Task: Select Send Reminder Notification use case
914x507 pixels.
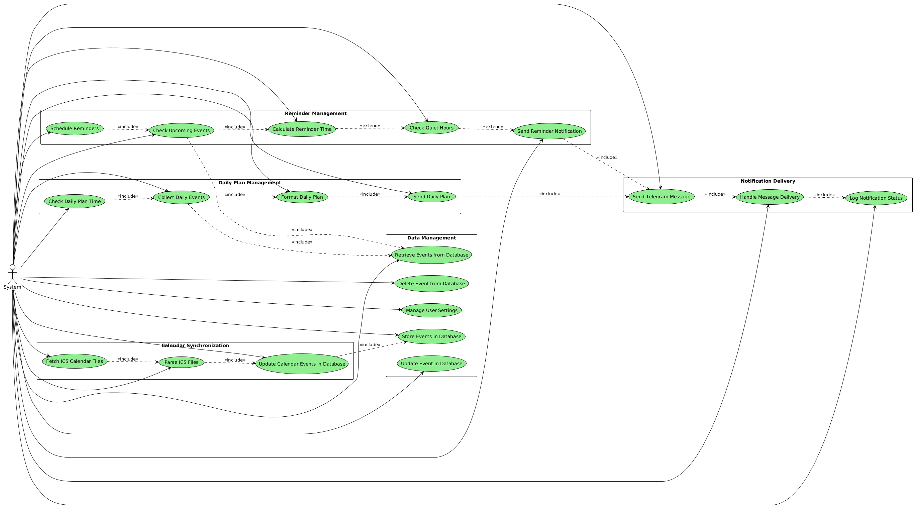Action: tap(549, 131)
